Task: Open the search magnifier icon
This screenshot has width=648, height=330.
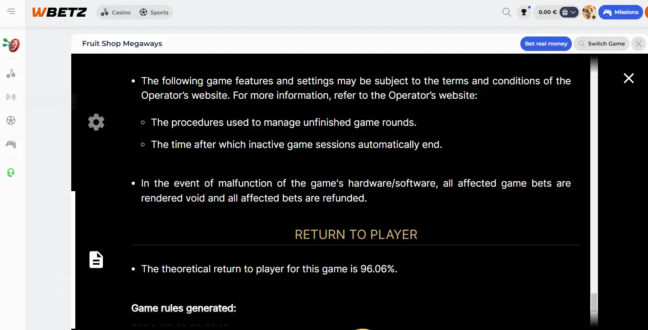Action: (507, 12)
